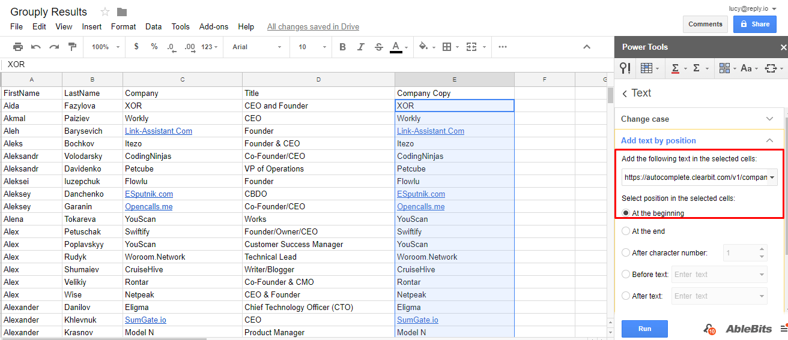The image size is (788, 340).
Task: Open the text-to-add combo box dropdown
Action: click(x=772, y=177)
